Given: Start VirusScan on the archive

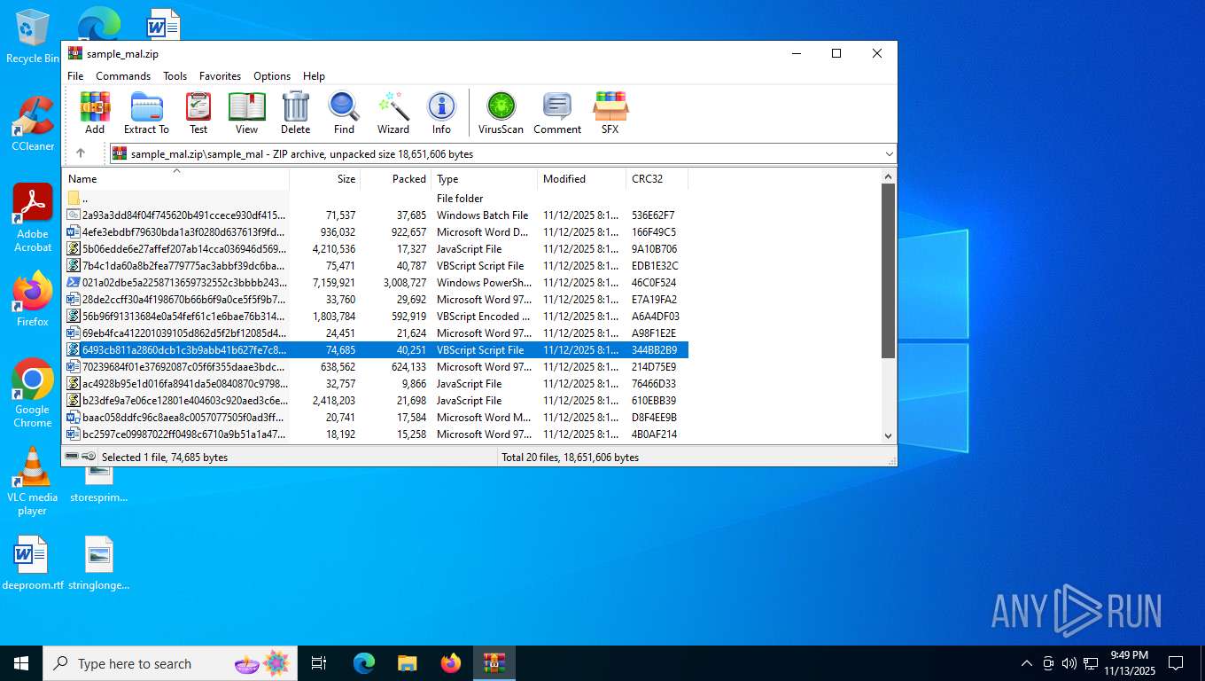Looking at the screenshot, I should coord(501,113).
